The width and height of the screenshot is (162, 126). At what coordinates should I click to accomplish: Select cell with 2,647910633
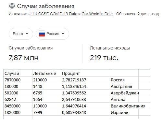tap(85, 99)
